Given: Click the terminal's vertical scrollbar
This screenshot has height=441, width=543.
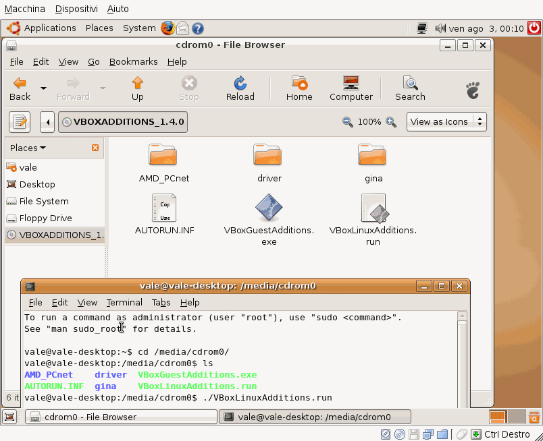Looking at the screenshot, I should tap(462, 357).
